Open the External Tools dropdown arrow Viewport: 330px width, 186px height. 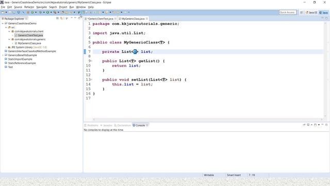pyautogui.click(x=58, y=12)
